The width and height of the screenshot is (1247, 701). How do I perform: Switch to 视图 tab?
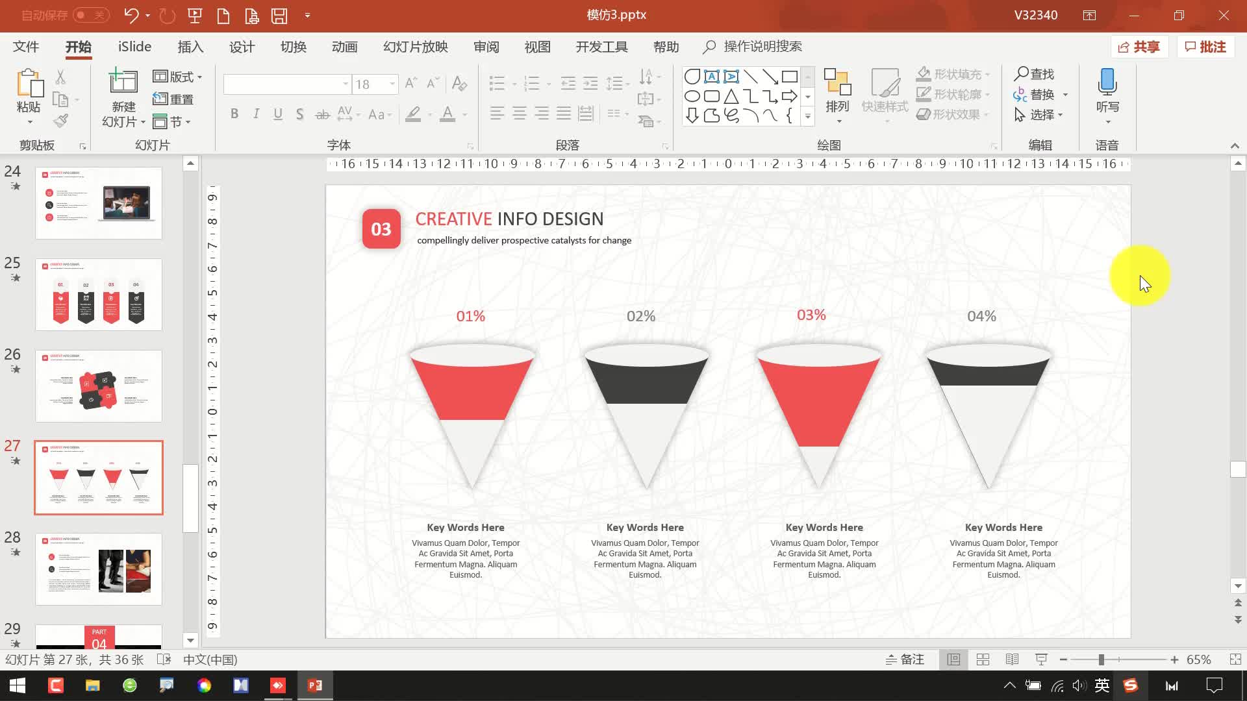537,47
